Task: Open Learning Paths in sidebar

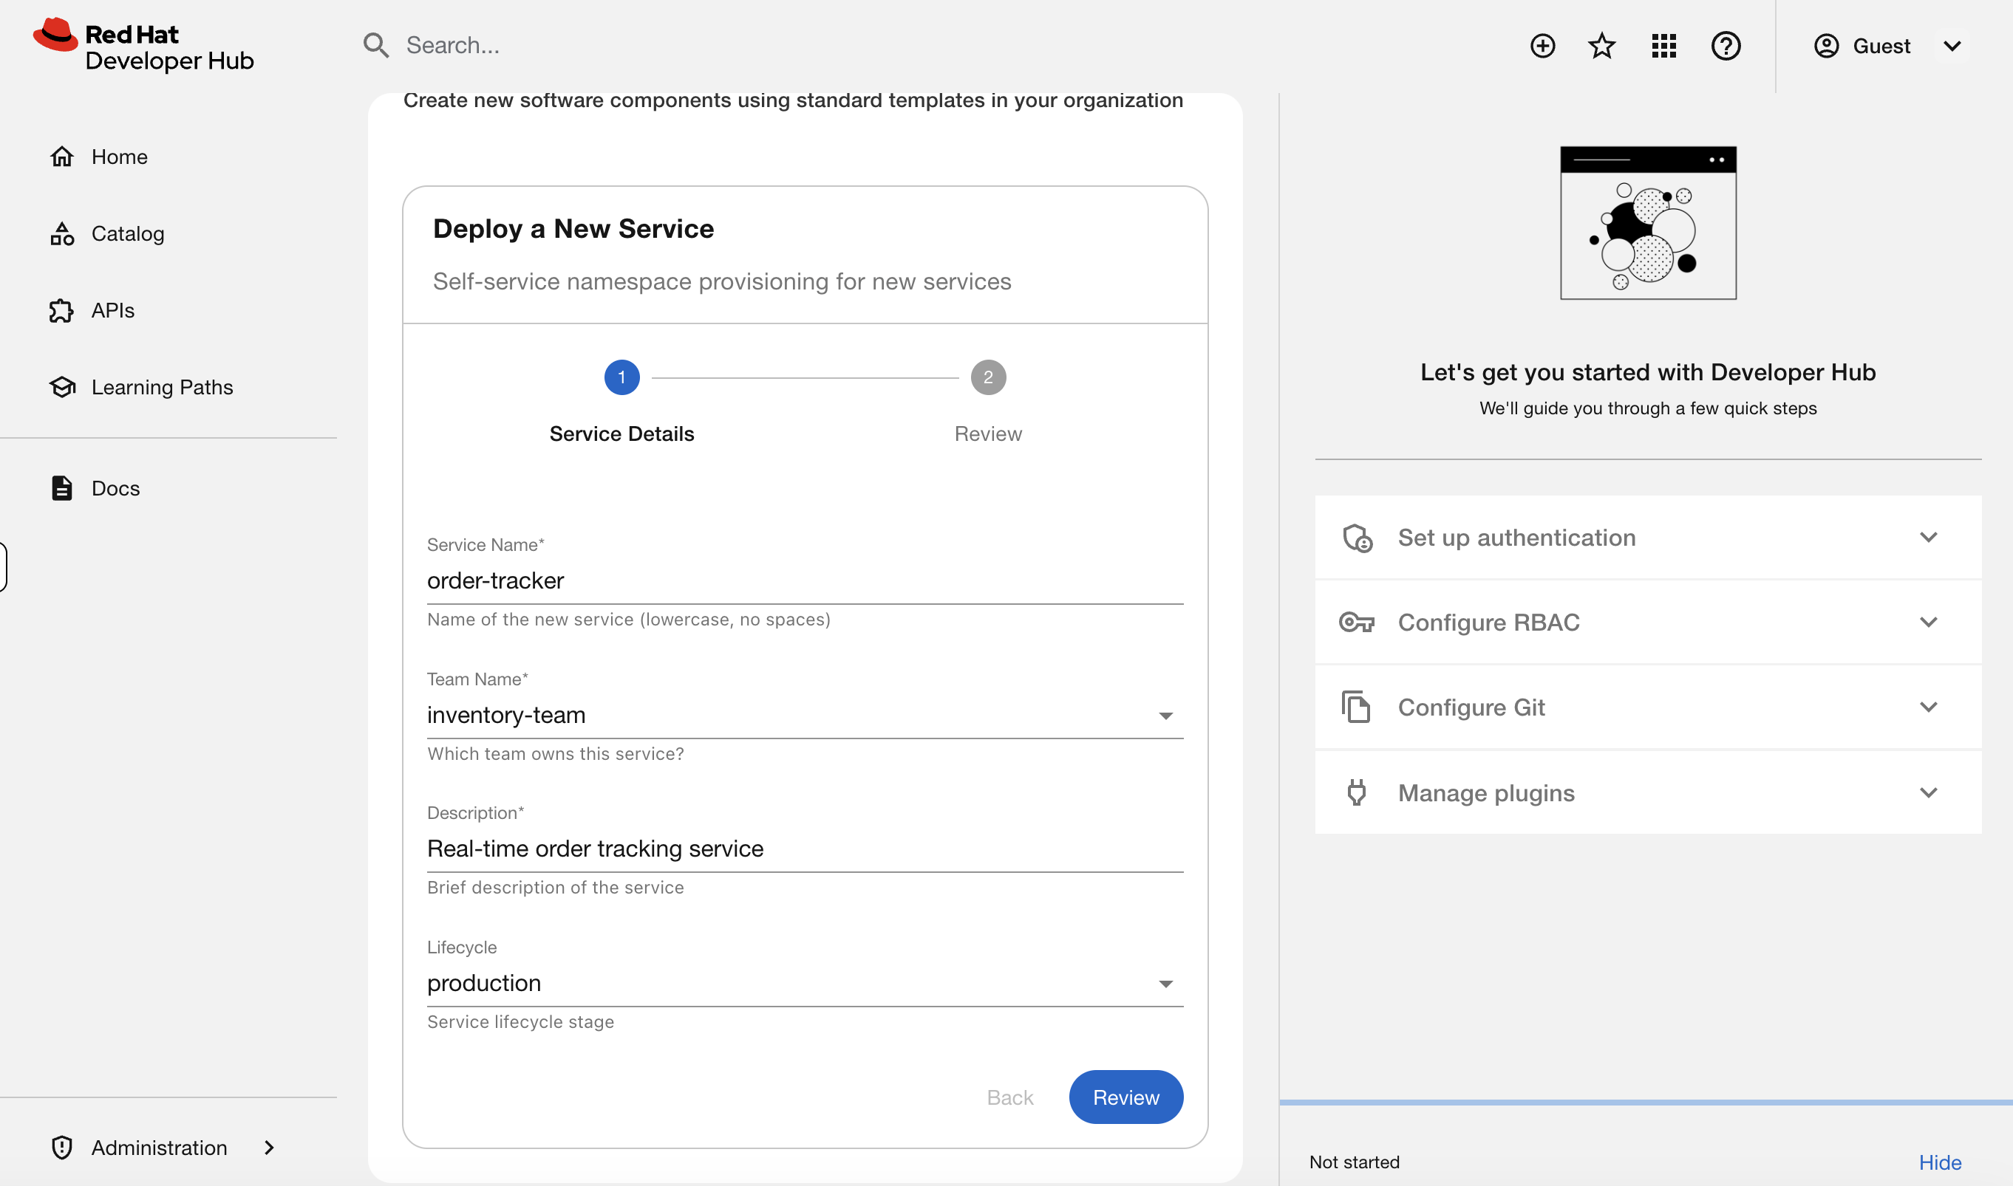Action: pyautogui.click(x=168, y=387)
